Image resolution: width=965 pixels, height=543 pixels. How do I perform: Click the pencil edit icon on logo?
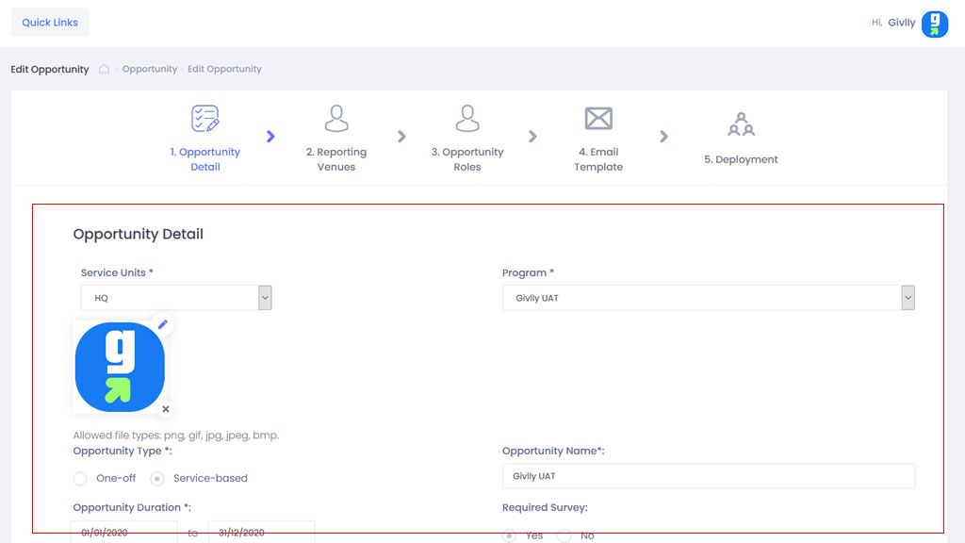[x=163, y=324]
